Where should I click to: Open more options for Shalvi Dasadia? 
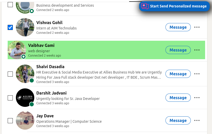pyautogui.click(x=197, y=74)
